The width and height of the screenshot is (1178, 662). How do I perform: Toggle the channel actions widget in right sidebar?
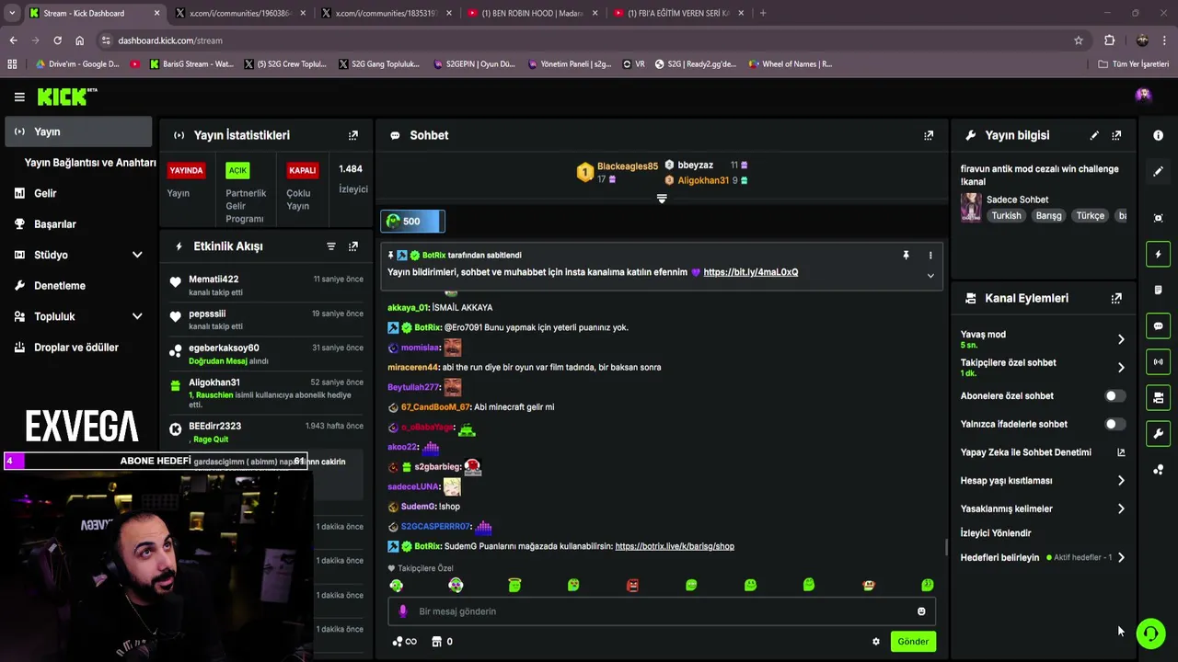click(1158, 397)
